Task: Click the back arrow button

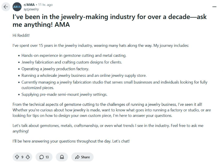Action: 6,7
